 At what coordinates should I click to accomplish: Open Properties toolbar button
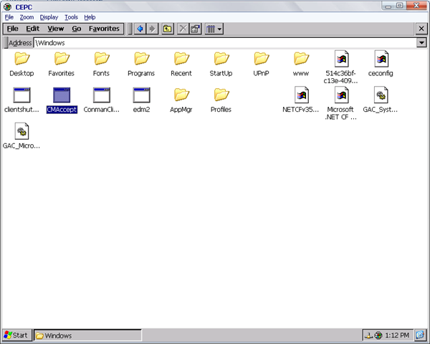(195, 29)
